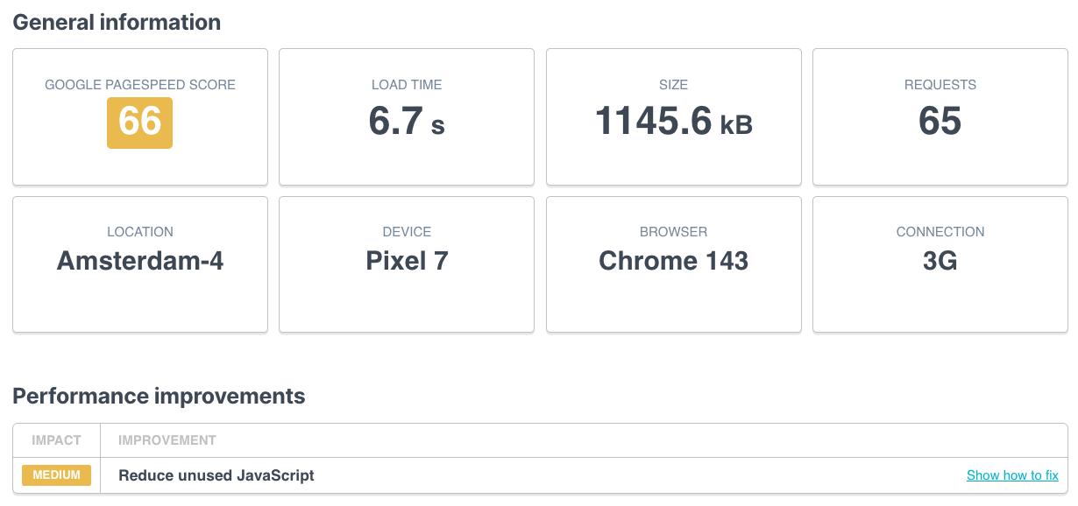Click the Performance improvements heading
1078x506 pixels.
158,396
